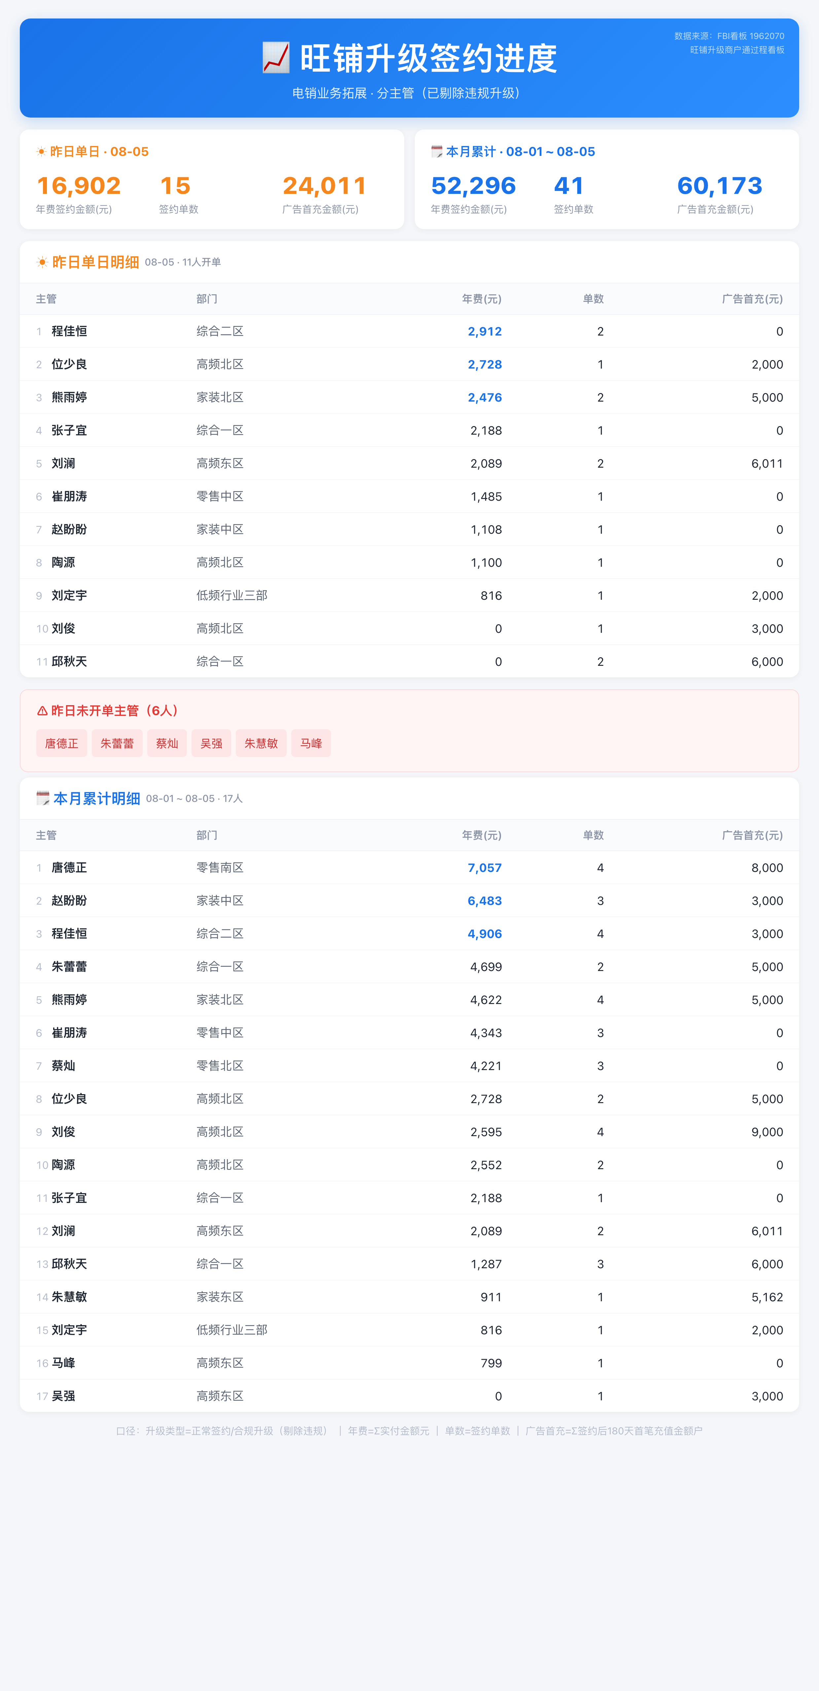The image size is (819, 1691).
Task: Click the 4,906 年费 value for 程佳恒
Action: [x=485, y=934]
